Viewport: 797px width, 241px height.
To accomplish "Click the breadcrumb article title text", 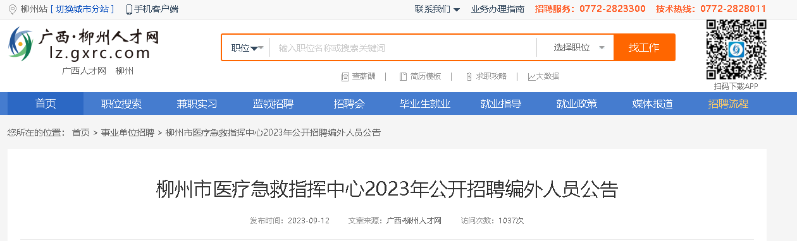I will (273, 132).
